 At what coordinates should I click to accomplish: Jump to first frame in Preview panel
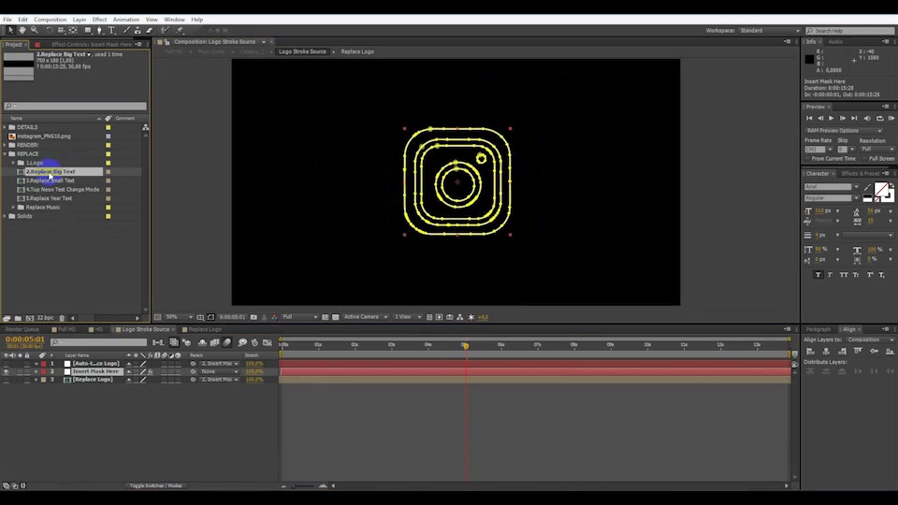coord(809,119)
